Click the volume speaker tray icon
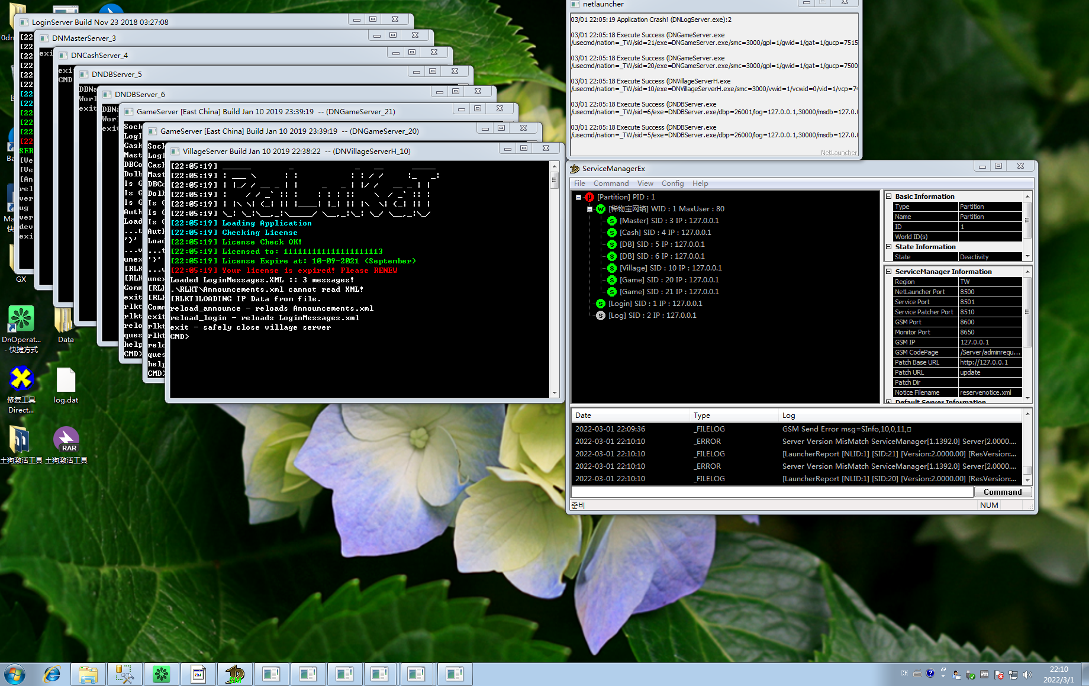Viewport: 1089px width, 686px height. pyautogui.click(x=1027, y=674)
